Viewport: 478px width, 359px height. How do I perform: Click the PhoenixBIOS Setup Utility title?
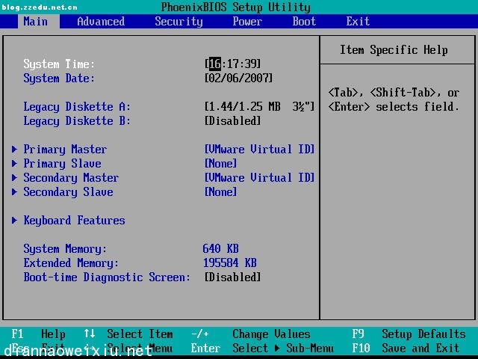point(236,7)
